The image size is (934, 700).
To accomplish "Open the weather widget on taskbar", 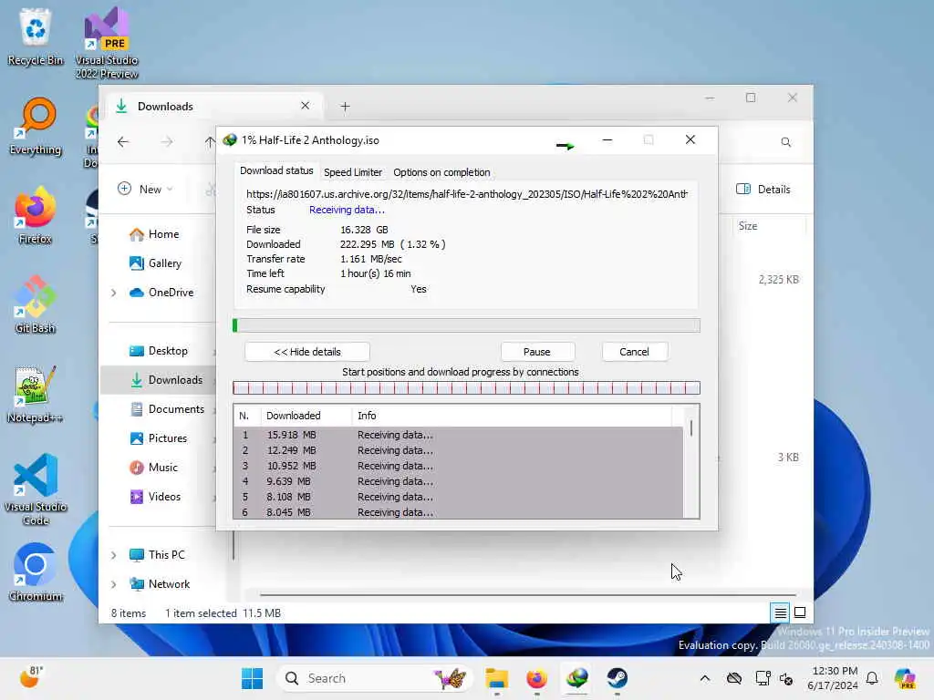I will pos(31,677).
